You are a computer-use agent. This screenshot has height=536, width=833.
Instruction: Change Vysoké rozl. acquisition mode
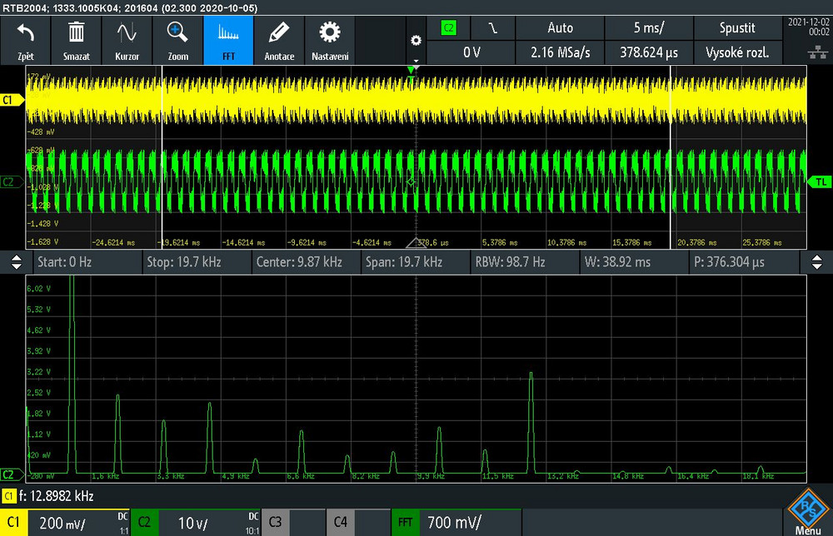(x=737, y=52)
